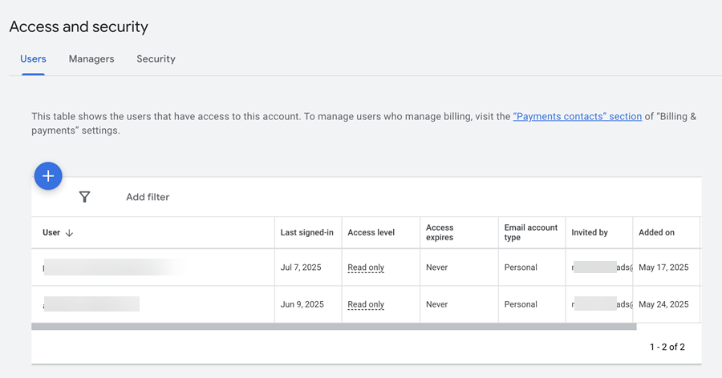The width and height of the screenshot is (722, 378).
Task: Switch to the Security tab
Action: click(156, 58)
